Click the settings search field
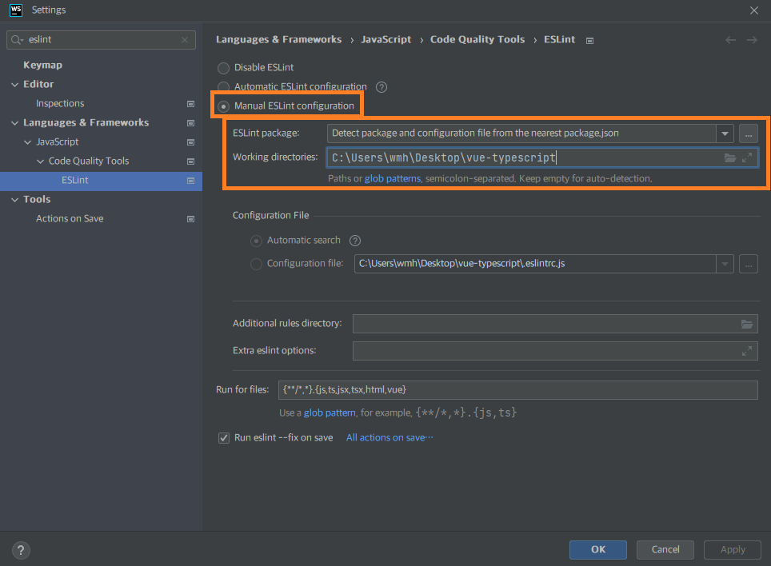This screenshot has height=566, width=771. pos(101,40)
